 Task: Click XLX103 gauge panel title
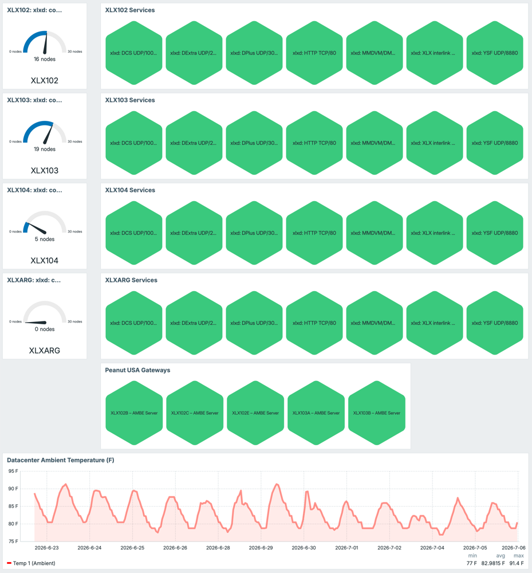point(35,100)
